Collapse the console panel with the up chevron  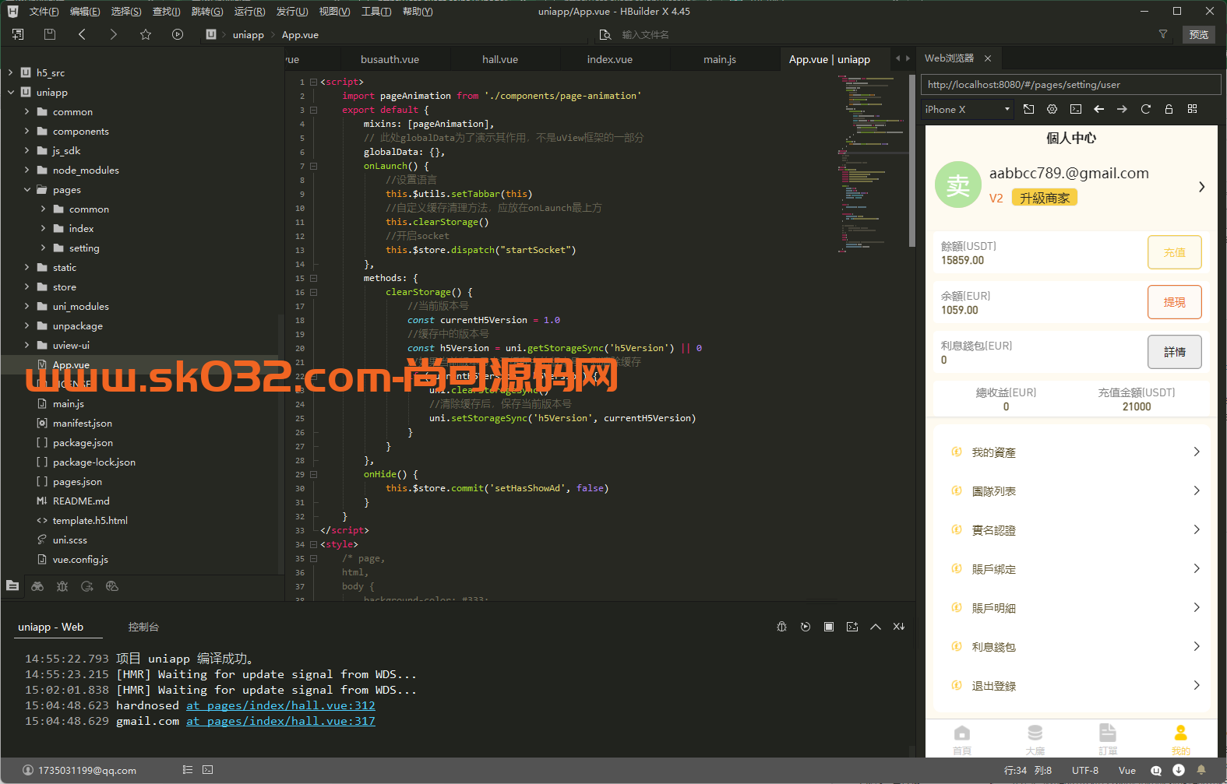(876, 627)
